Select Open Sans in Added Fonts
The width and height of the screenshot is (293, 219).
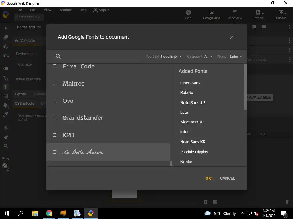tap(190, 83)
